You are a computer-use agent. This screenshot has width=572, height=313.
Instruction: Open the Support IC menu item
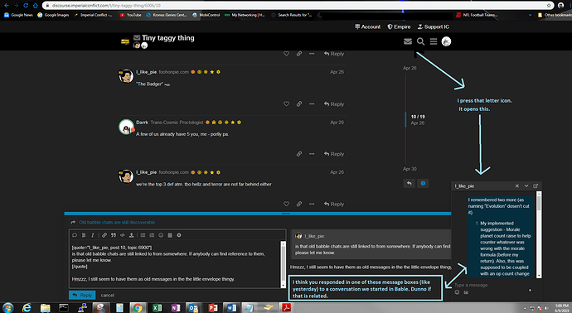click(x=434, y=27)
